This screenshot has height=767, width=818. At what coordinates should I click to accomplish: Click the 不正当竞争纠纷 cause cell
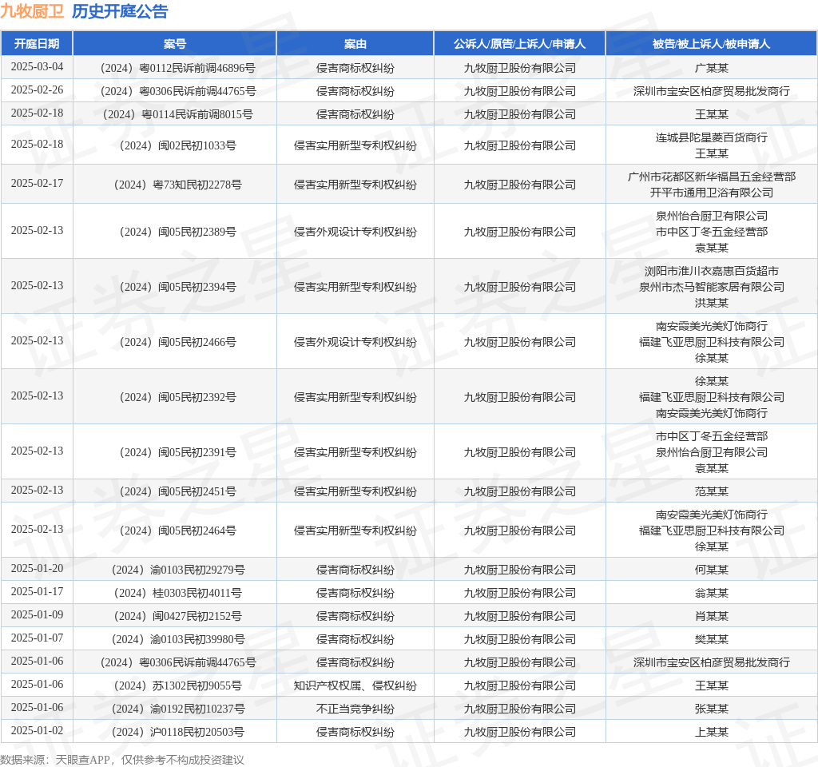355,709
